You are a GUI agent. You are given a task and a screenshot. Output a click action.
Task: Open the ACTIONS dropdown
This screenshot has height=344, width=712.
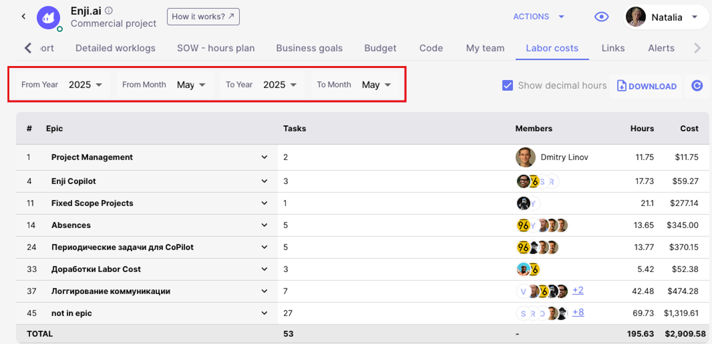click(538, 17)
